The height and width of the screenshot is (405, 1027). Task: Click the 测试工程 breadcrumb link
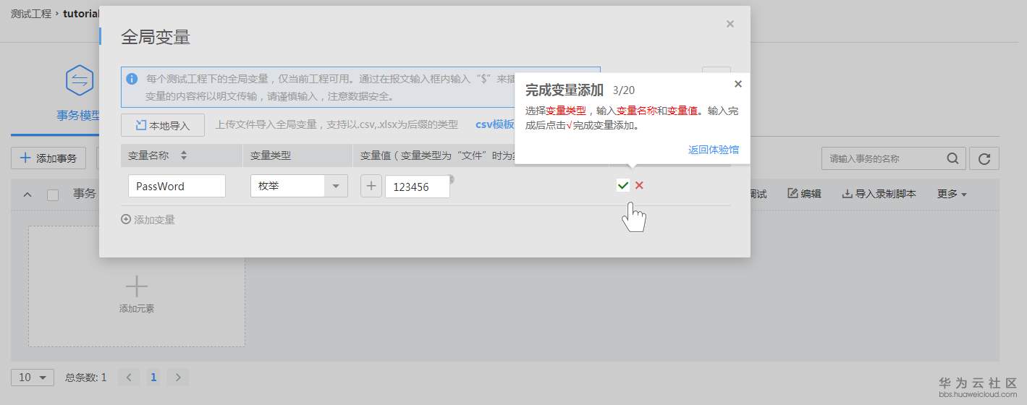pyautogui.click(x=31, y=14)
